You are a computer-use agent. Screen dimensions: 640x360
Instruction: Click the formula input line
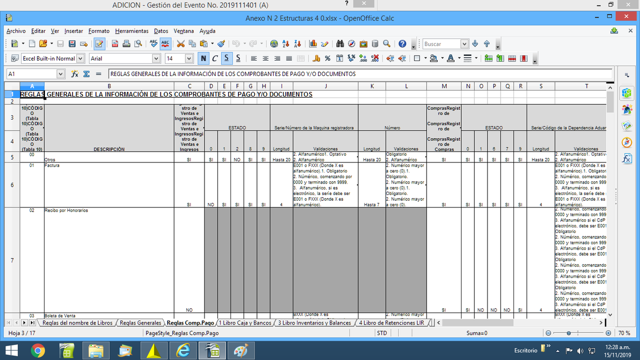click(x=360, y=74)
